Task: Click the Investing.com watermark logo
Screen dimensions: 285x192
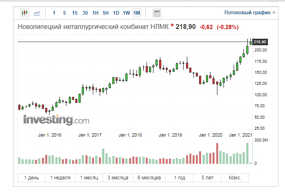Action: point(56,120)
